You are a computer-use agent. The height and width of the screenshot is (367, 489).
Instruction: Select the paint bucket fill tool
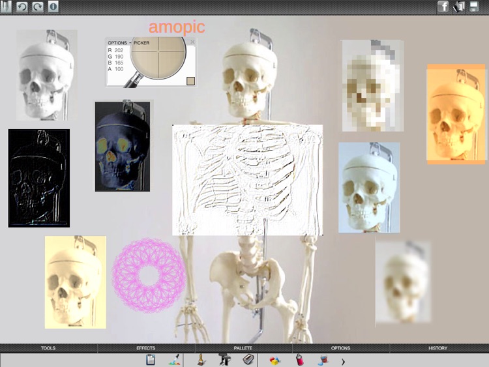tap(323, 360)
